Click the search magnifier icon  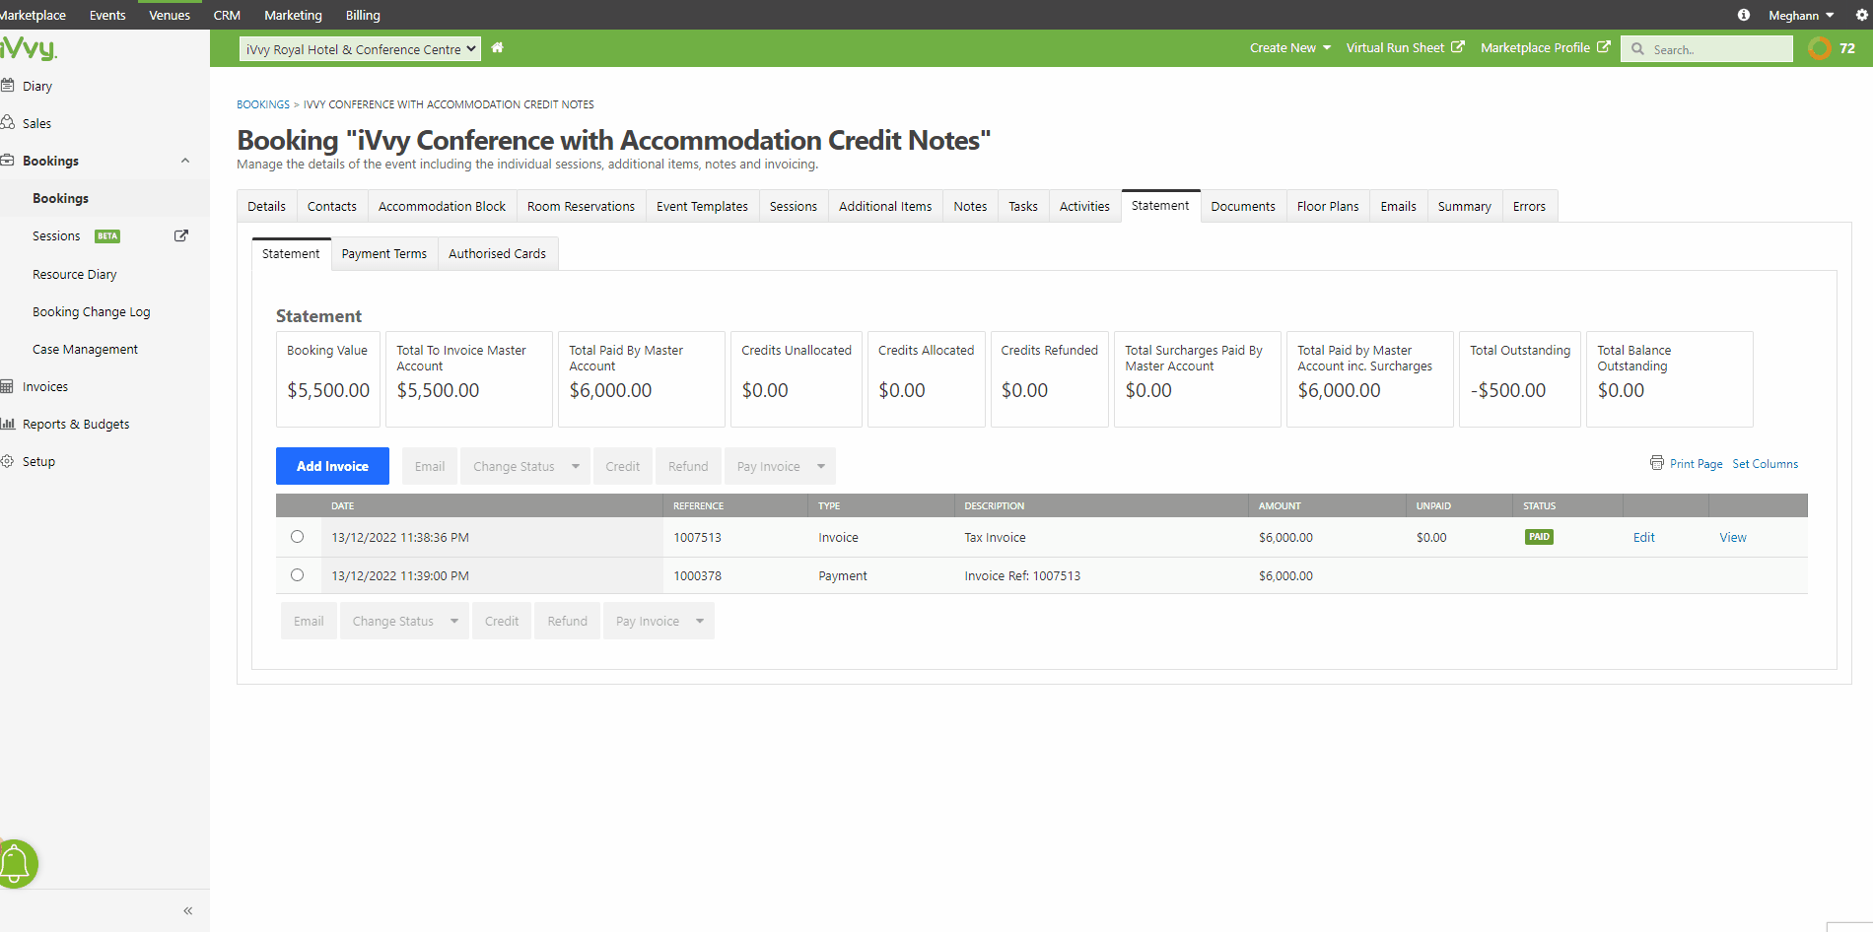(x=1637, y=48)
